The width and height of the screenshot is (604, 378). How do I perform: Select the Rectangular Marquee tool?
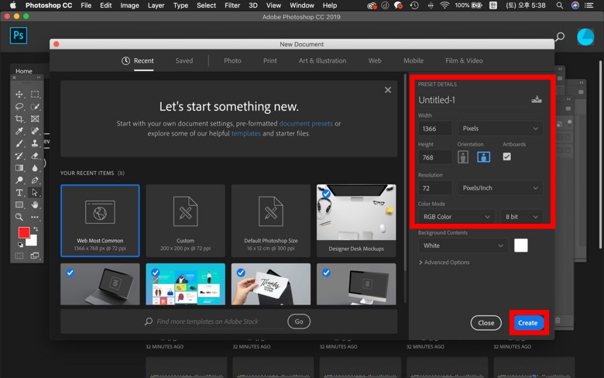pos(35,94)
